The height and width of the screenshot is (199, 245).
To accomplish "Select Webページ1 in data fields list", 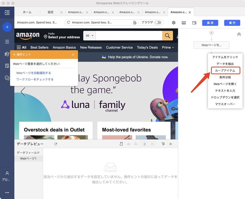I will click(x=28, y=158).
